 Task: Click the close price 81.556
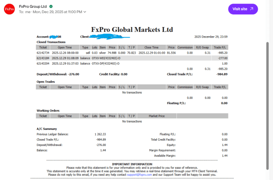[x=171, y=53]
